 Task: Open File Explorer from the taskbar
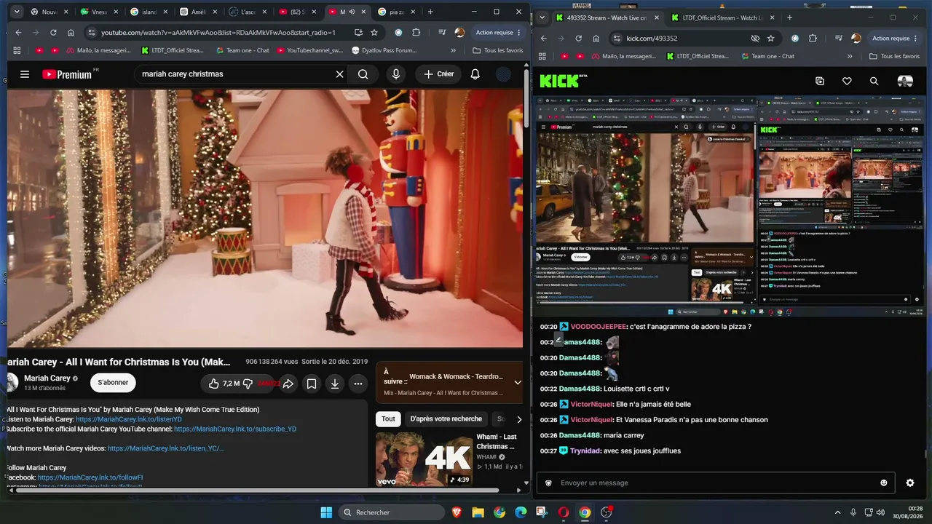click(478, 512)
